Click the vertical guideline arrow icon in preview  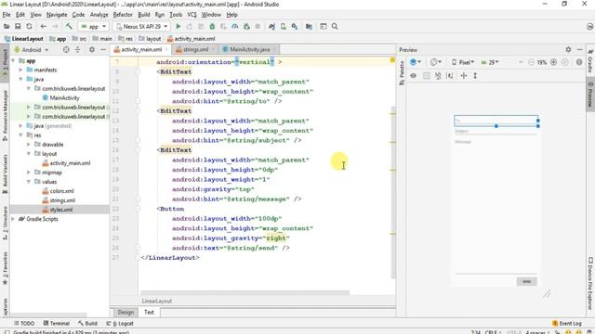pyautogui.click(x=475, y=76)
